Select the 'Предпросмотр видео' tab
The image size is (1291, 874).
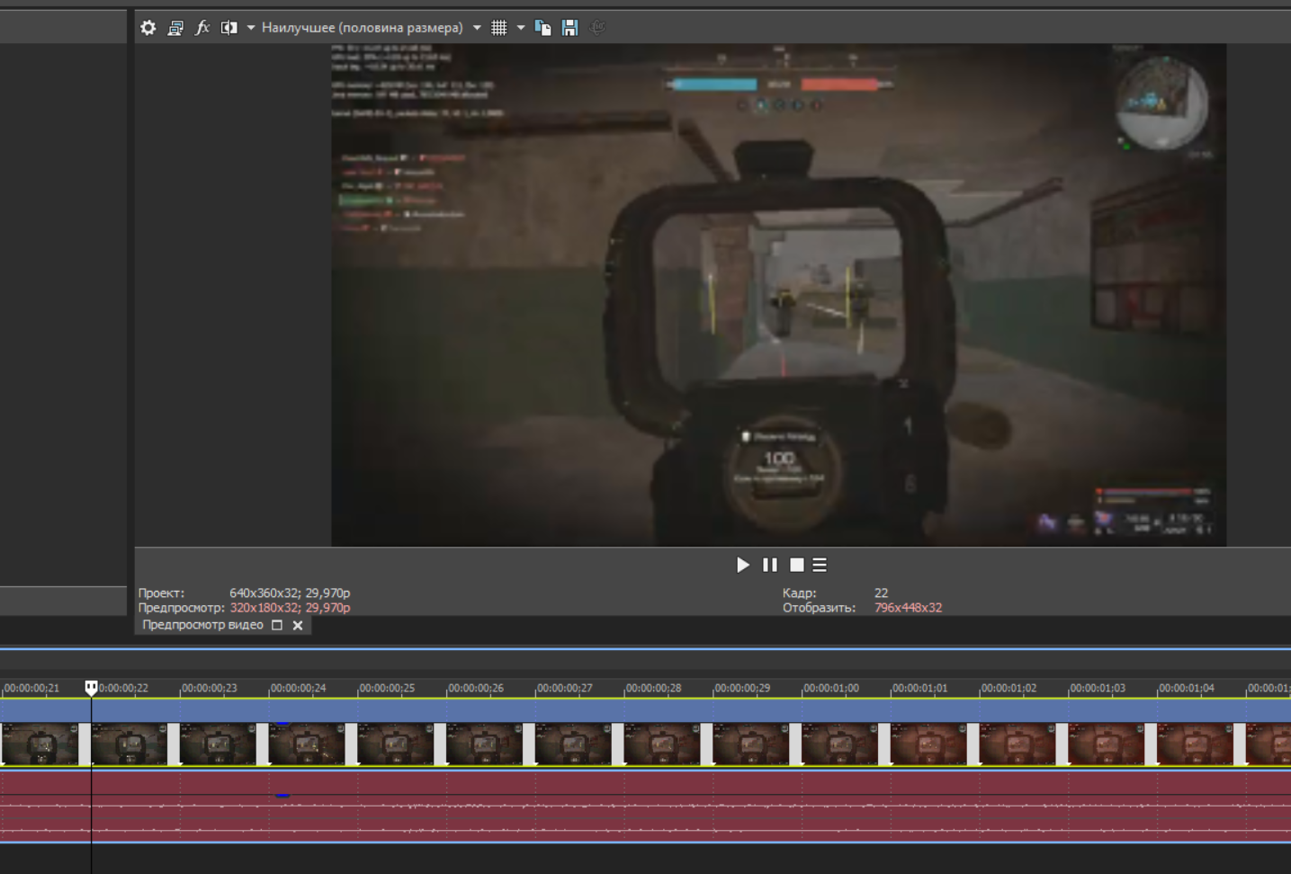[x=202, y=625]
